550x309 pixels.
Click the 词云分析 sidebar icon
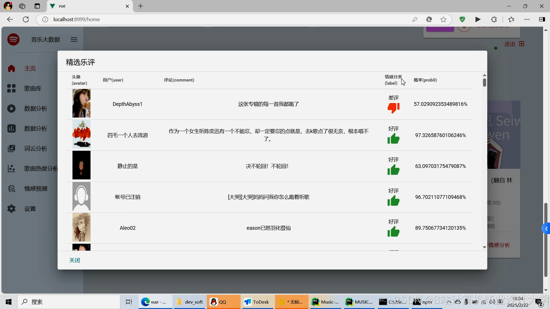[11, 148]
